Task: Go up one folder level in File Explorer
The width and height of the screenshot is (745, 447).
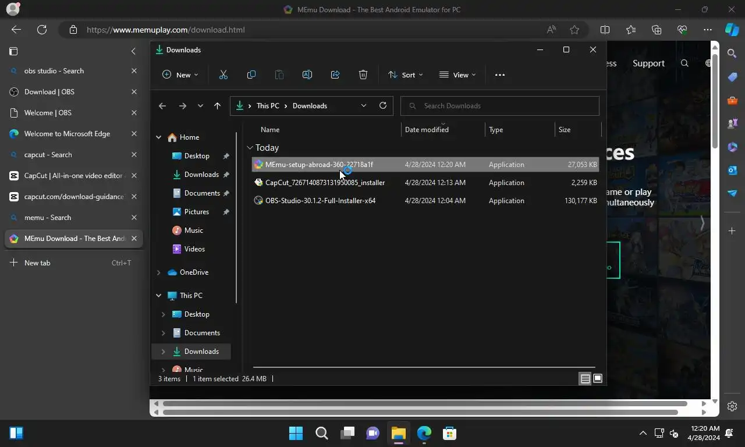Action: 217,105
